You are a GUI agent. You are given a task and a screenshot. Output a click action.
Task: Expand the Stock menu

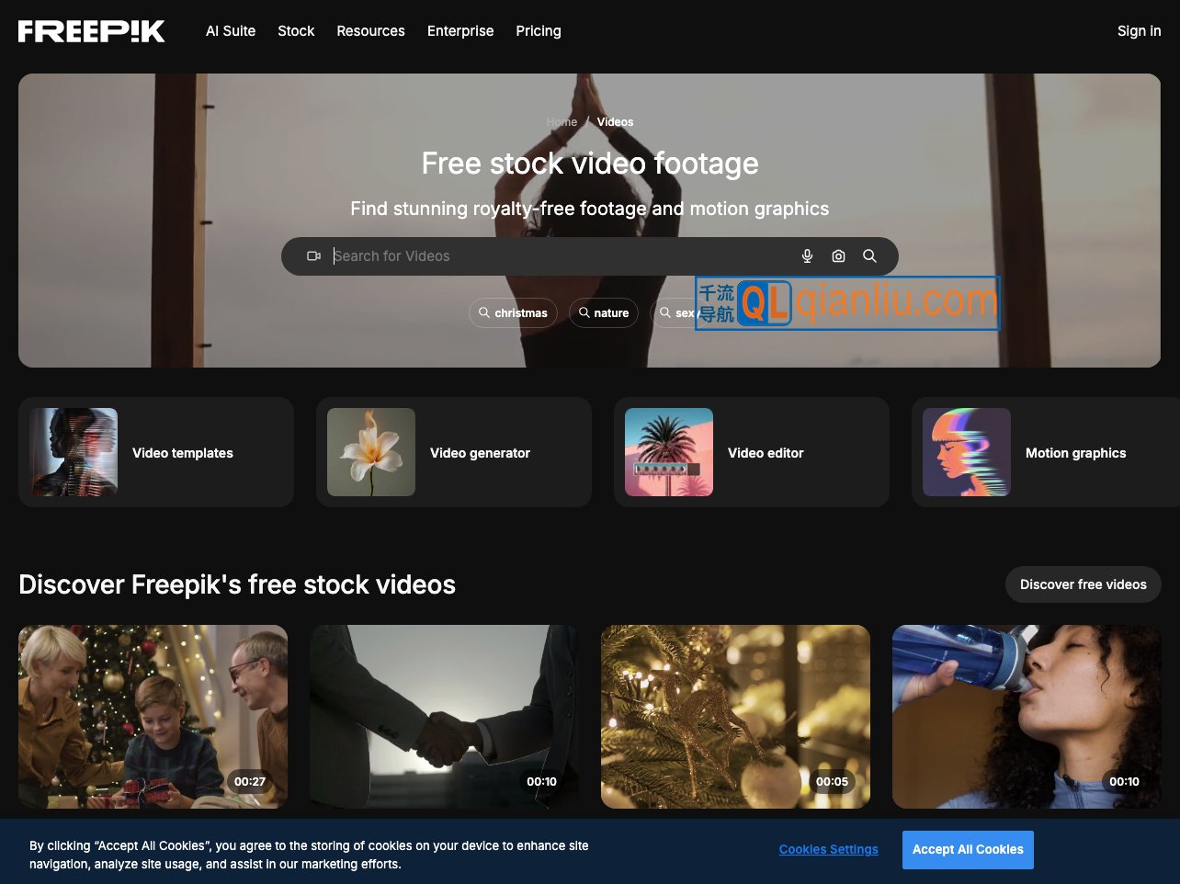point(296,31)
